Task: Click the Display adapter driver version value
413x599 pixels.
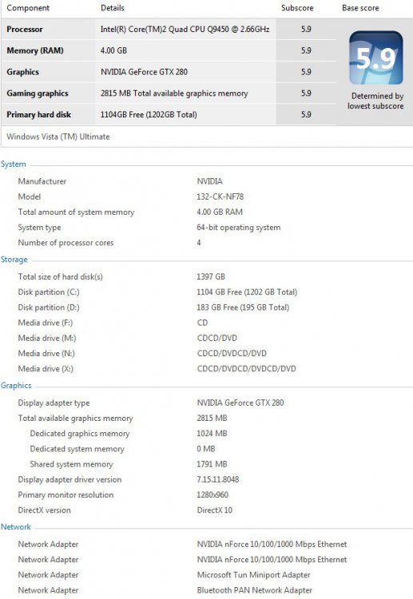Action: [218, 479]
